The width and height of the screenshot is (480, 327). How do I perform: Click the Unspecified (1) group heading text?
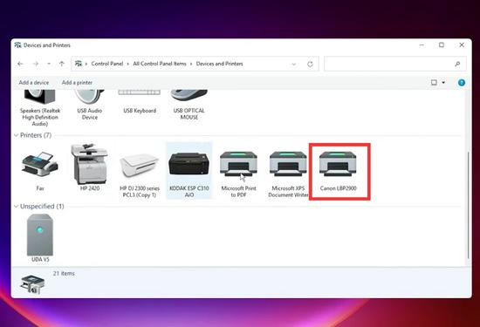pyautogui.click(x=42, y=207)
